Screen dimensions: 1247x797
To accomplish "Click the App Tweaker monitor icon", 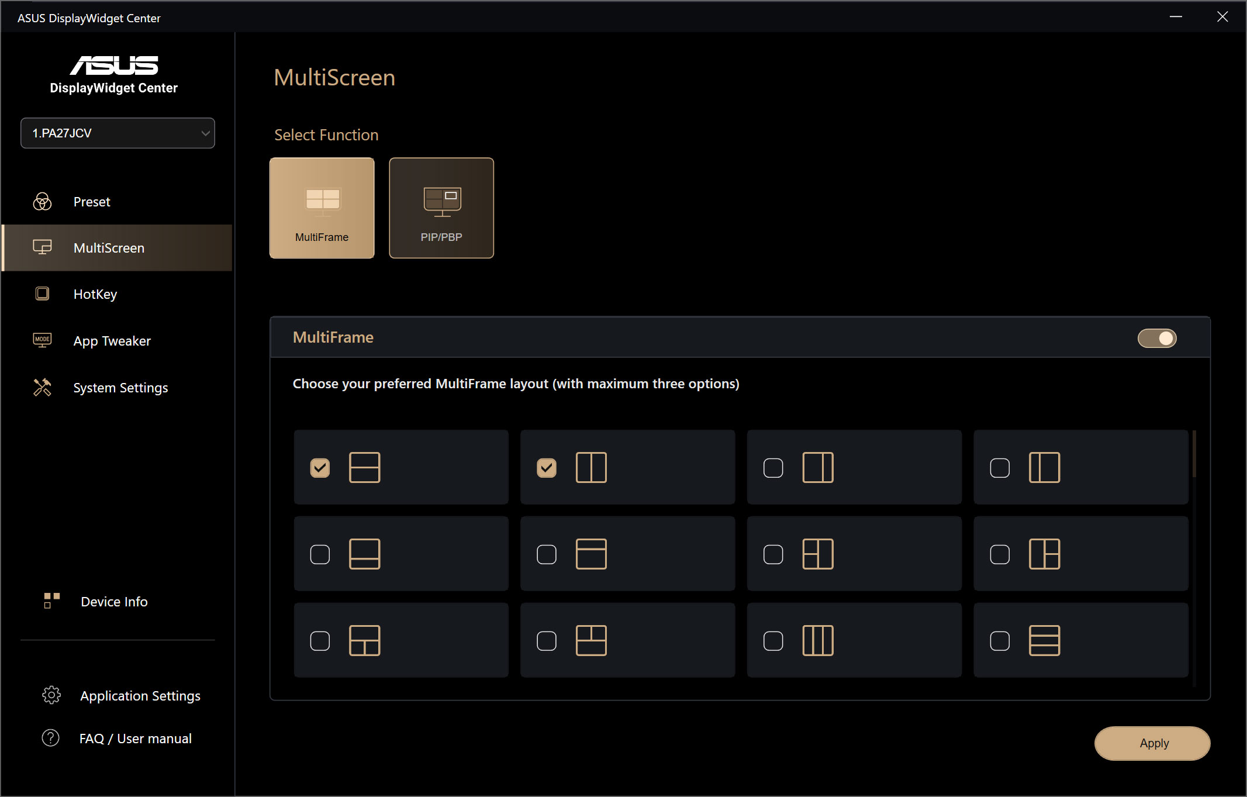I will coord(42,340).
